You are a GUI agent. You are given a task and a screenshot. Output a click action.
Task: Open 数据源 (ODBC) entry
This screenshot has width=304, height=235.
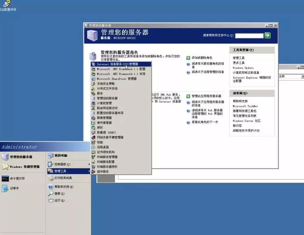(121, 132)
